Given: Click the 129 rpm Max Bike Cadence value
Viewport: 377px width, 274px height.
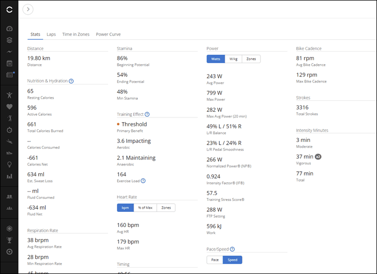Looking at the screenshot, I should coord(307,75).
